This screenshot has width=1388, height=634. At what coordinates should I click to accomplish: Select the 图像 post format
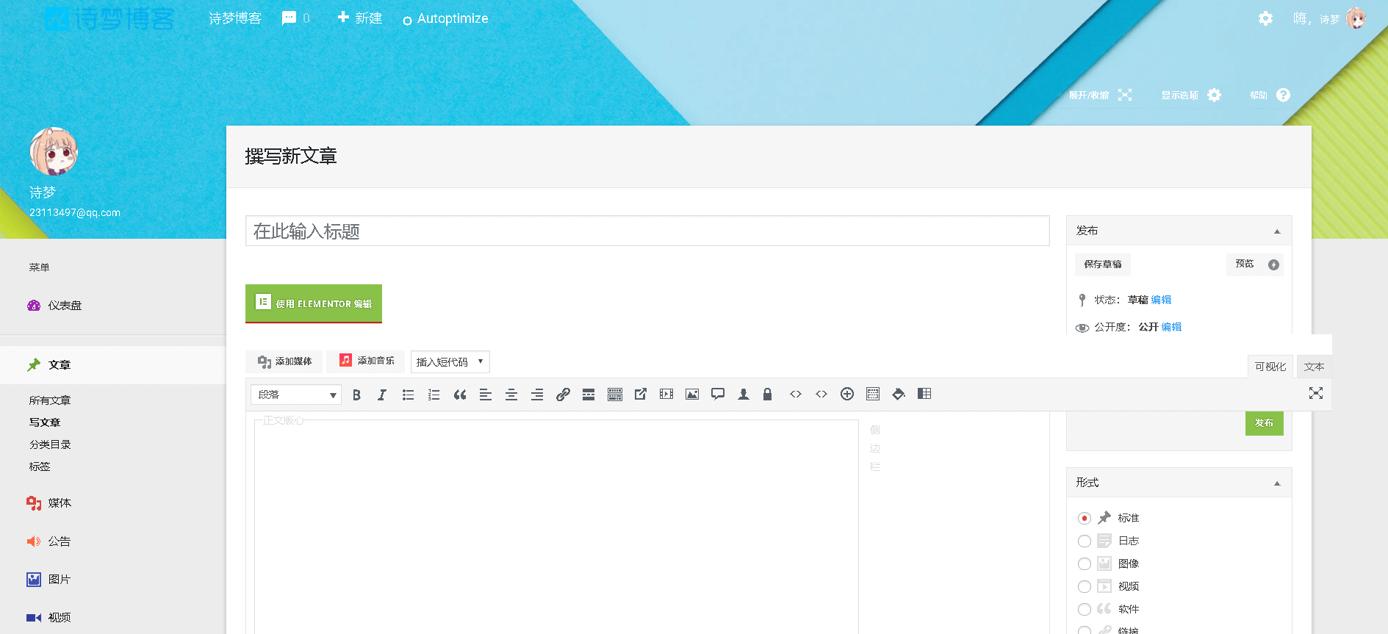click(1085, 563)
